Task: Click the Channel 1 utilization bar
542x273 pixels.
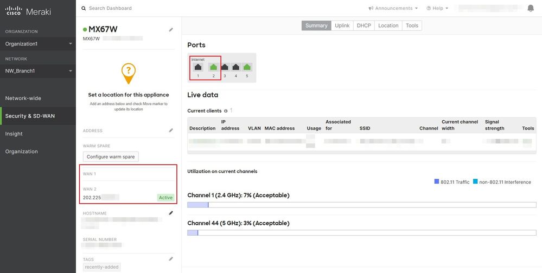Action: coord(361,205)
